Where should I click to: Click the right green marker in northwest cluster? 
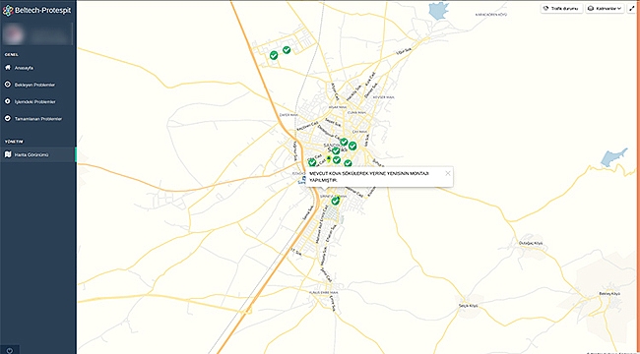[287, 50]
